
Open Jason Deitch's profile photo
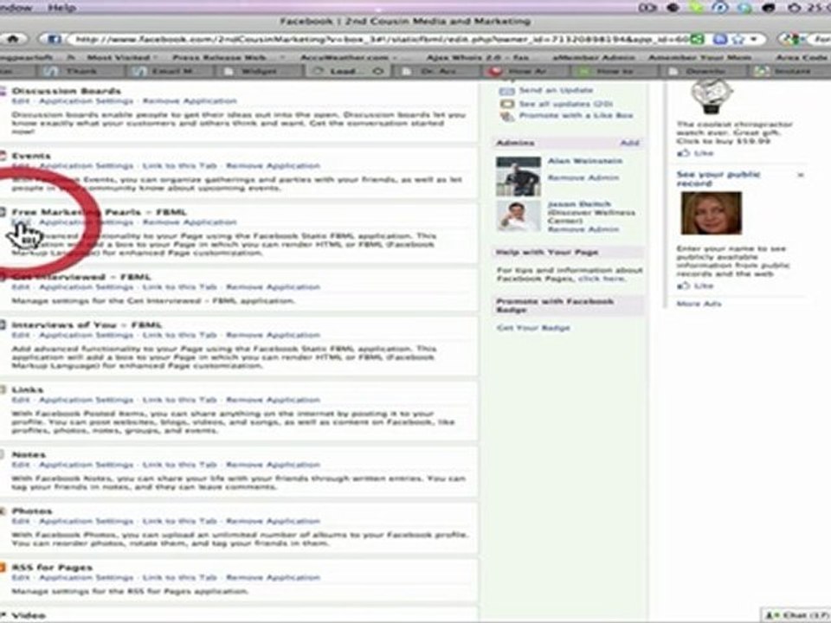click(519, 215)
